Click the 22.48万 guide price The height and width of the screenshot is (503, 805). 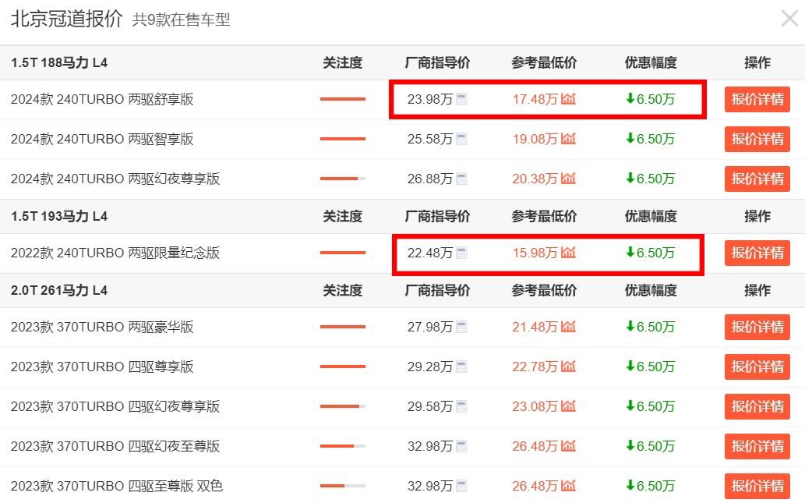(x=430, y=253)
